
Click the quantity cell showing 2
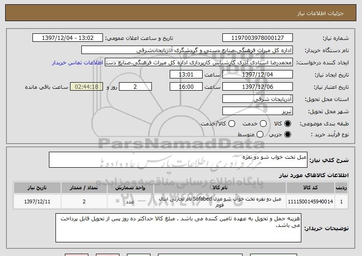[x=84, y=202]
